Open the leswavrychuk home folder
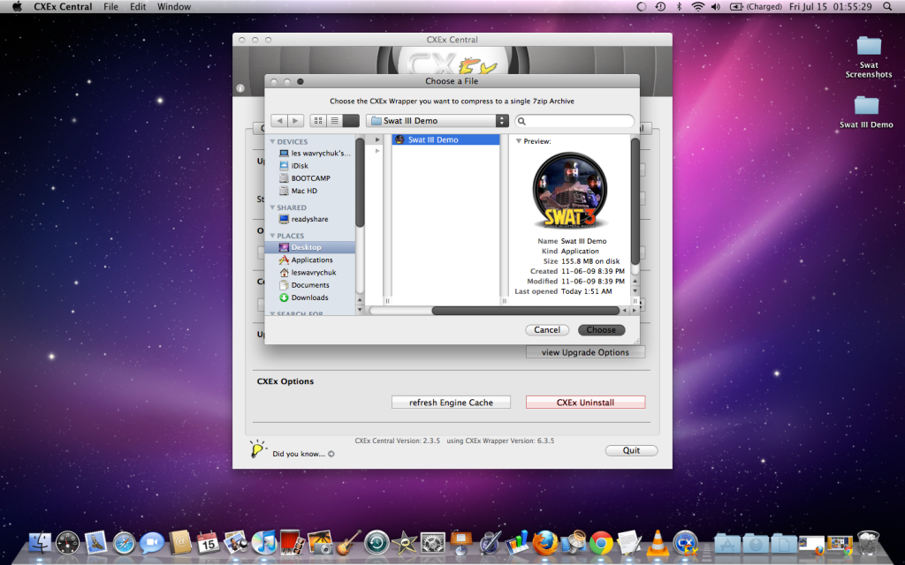 tap(308, 273)
